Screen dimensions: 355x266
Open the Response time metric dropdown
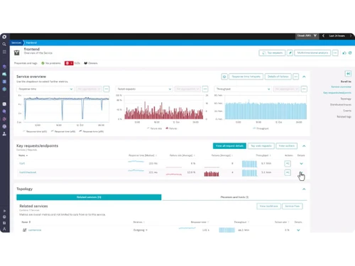pyautogui.click(x=45, y=89)
